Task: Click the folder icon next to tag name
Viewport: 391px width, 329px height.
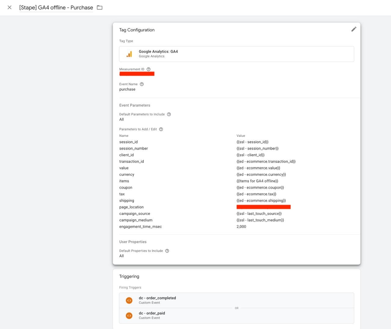Action: point(100,7)
